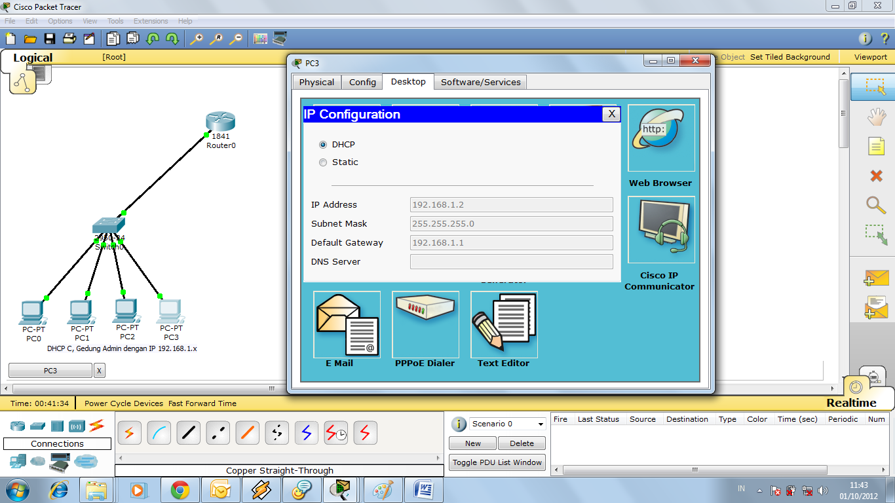Choose the Copper Straight-Through cable
Screen dimensions: 895x503
point(188,433)
